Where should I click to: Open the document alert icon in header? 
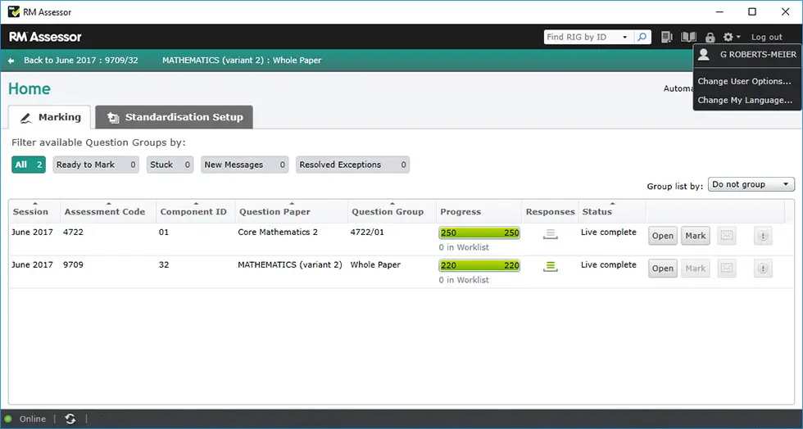667,37
